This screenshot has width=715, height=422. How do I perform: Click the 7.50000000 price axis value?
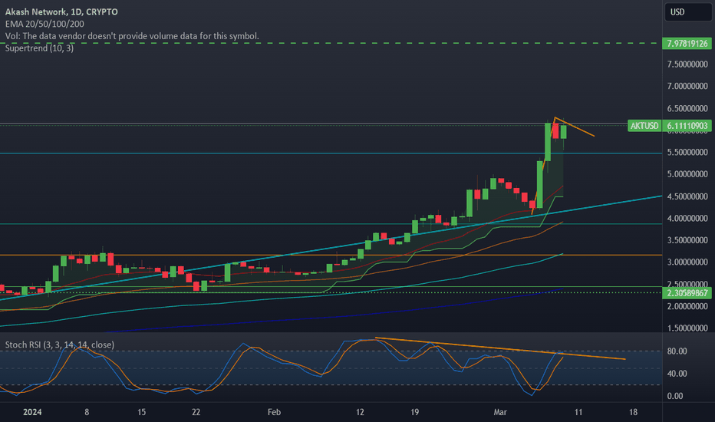(687, 64)
